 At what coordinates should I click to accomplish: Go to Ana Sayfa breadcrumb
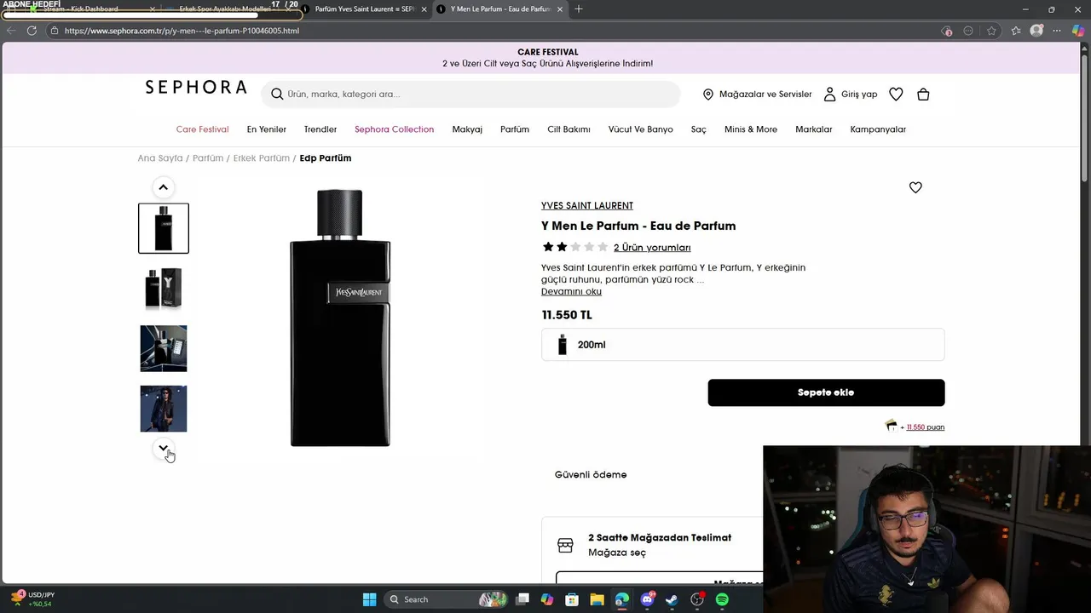[160, 158]
